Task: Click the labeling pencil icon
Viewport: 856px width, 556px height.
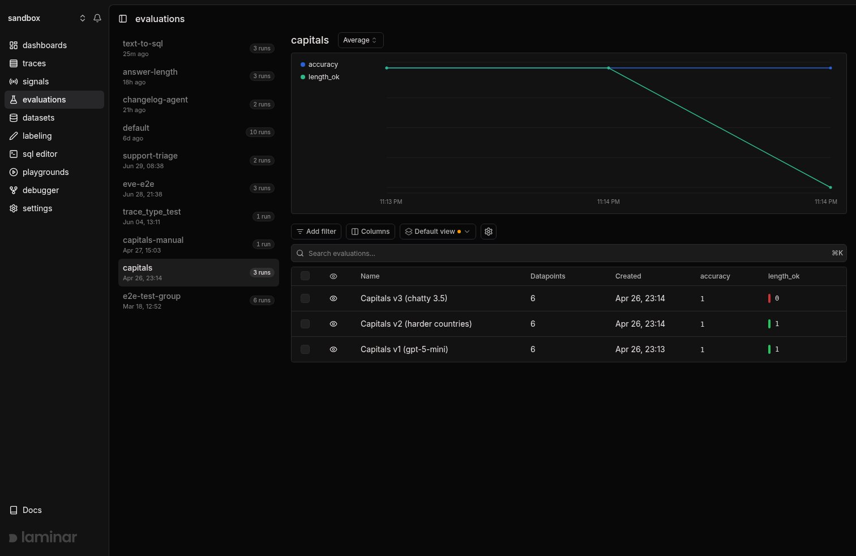Action: tap(14, 136)
